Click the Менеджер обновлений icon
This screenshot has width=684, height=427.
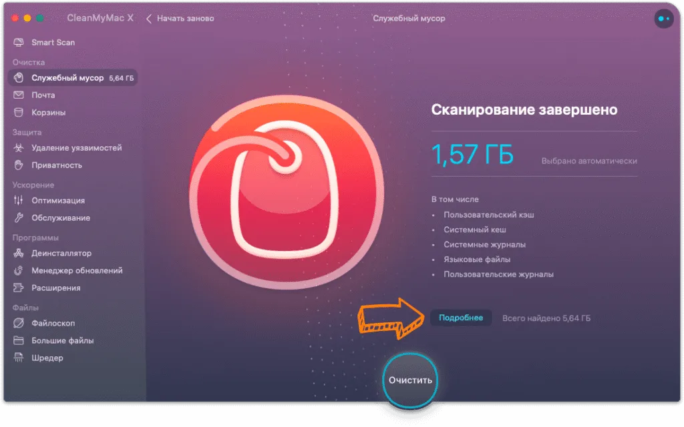click(x=18, y=271)
